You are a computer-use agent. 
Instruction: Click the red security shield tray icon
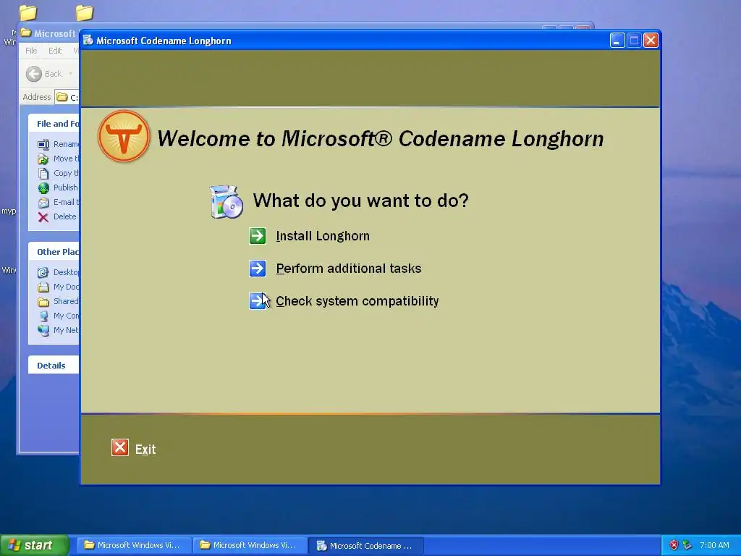pos(674,545)
